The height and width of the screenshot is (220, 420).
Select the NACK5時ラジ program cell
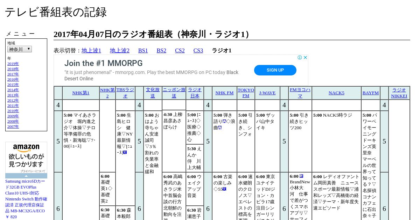click(336, 141)
